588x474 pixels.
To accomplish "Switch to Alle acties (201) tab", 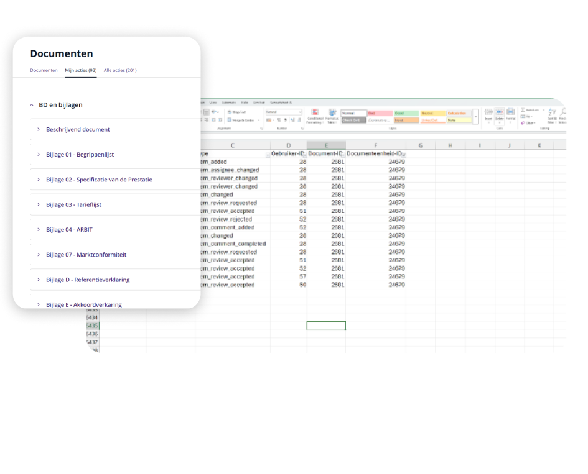I will 120,70.
